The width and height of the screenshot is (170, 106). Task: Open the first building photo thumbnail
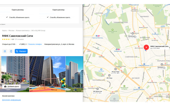(15, 74)
